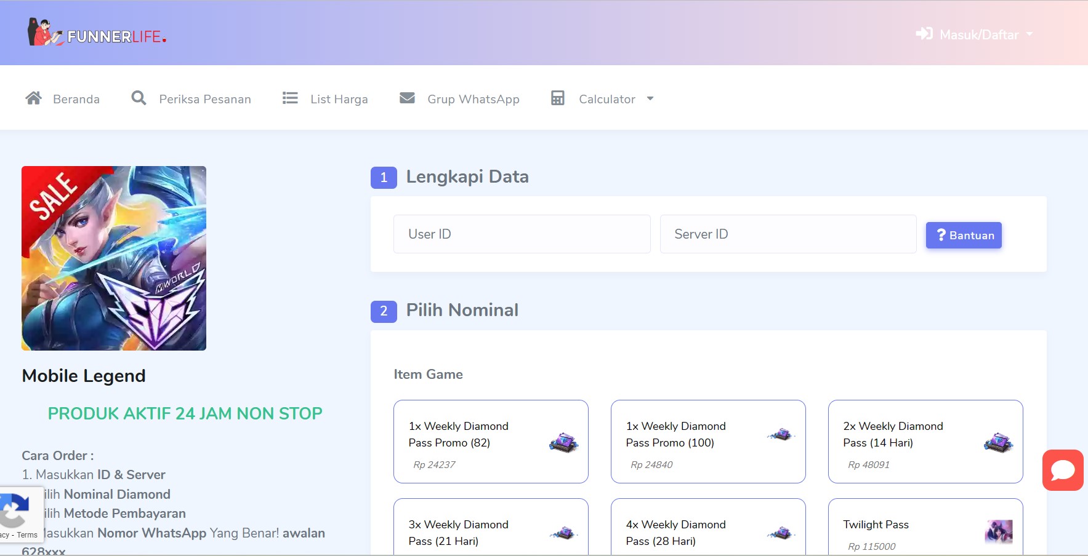Expand the Calculator dropdown menu

click(602, 98)
